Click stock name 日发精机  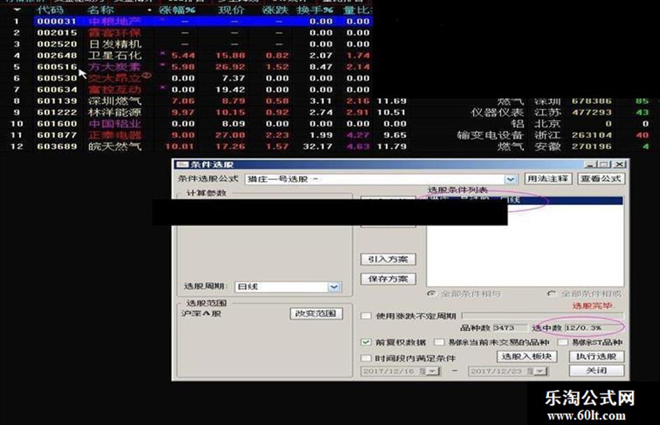(x=115, y=44)
